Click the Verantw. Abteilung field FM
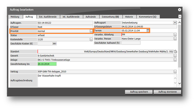 (147, 35)
